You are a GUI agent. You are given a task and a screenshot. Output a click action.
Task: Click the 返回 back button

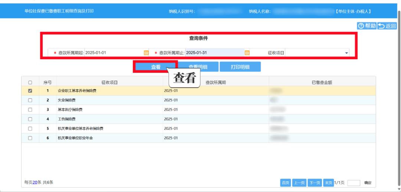click(x=387, y=26)
